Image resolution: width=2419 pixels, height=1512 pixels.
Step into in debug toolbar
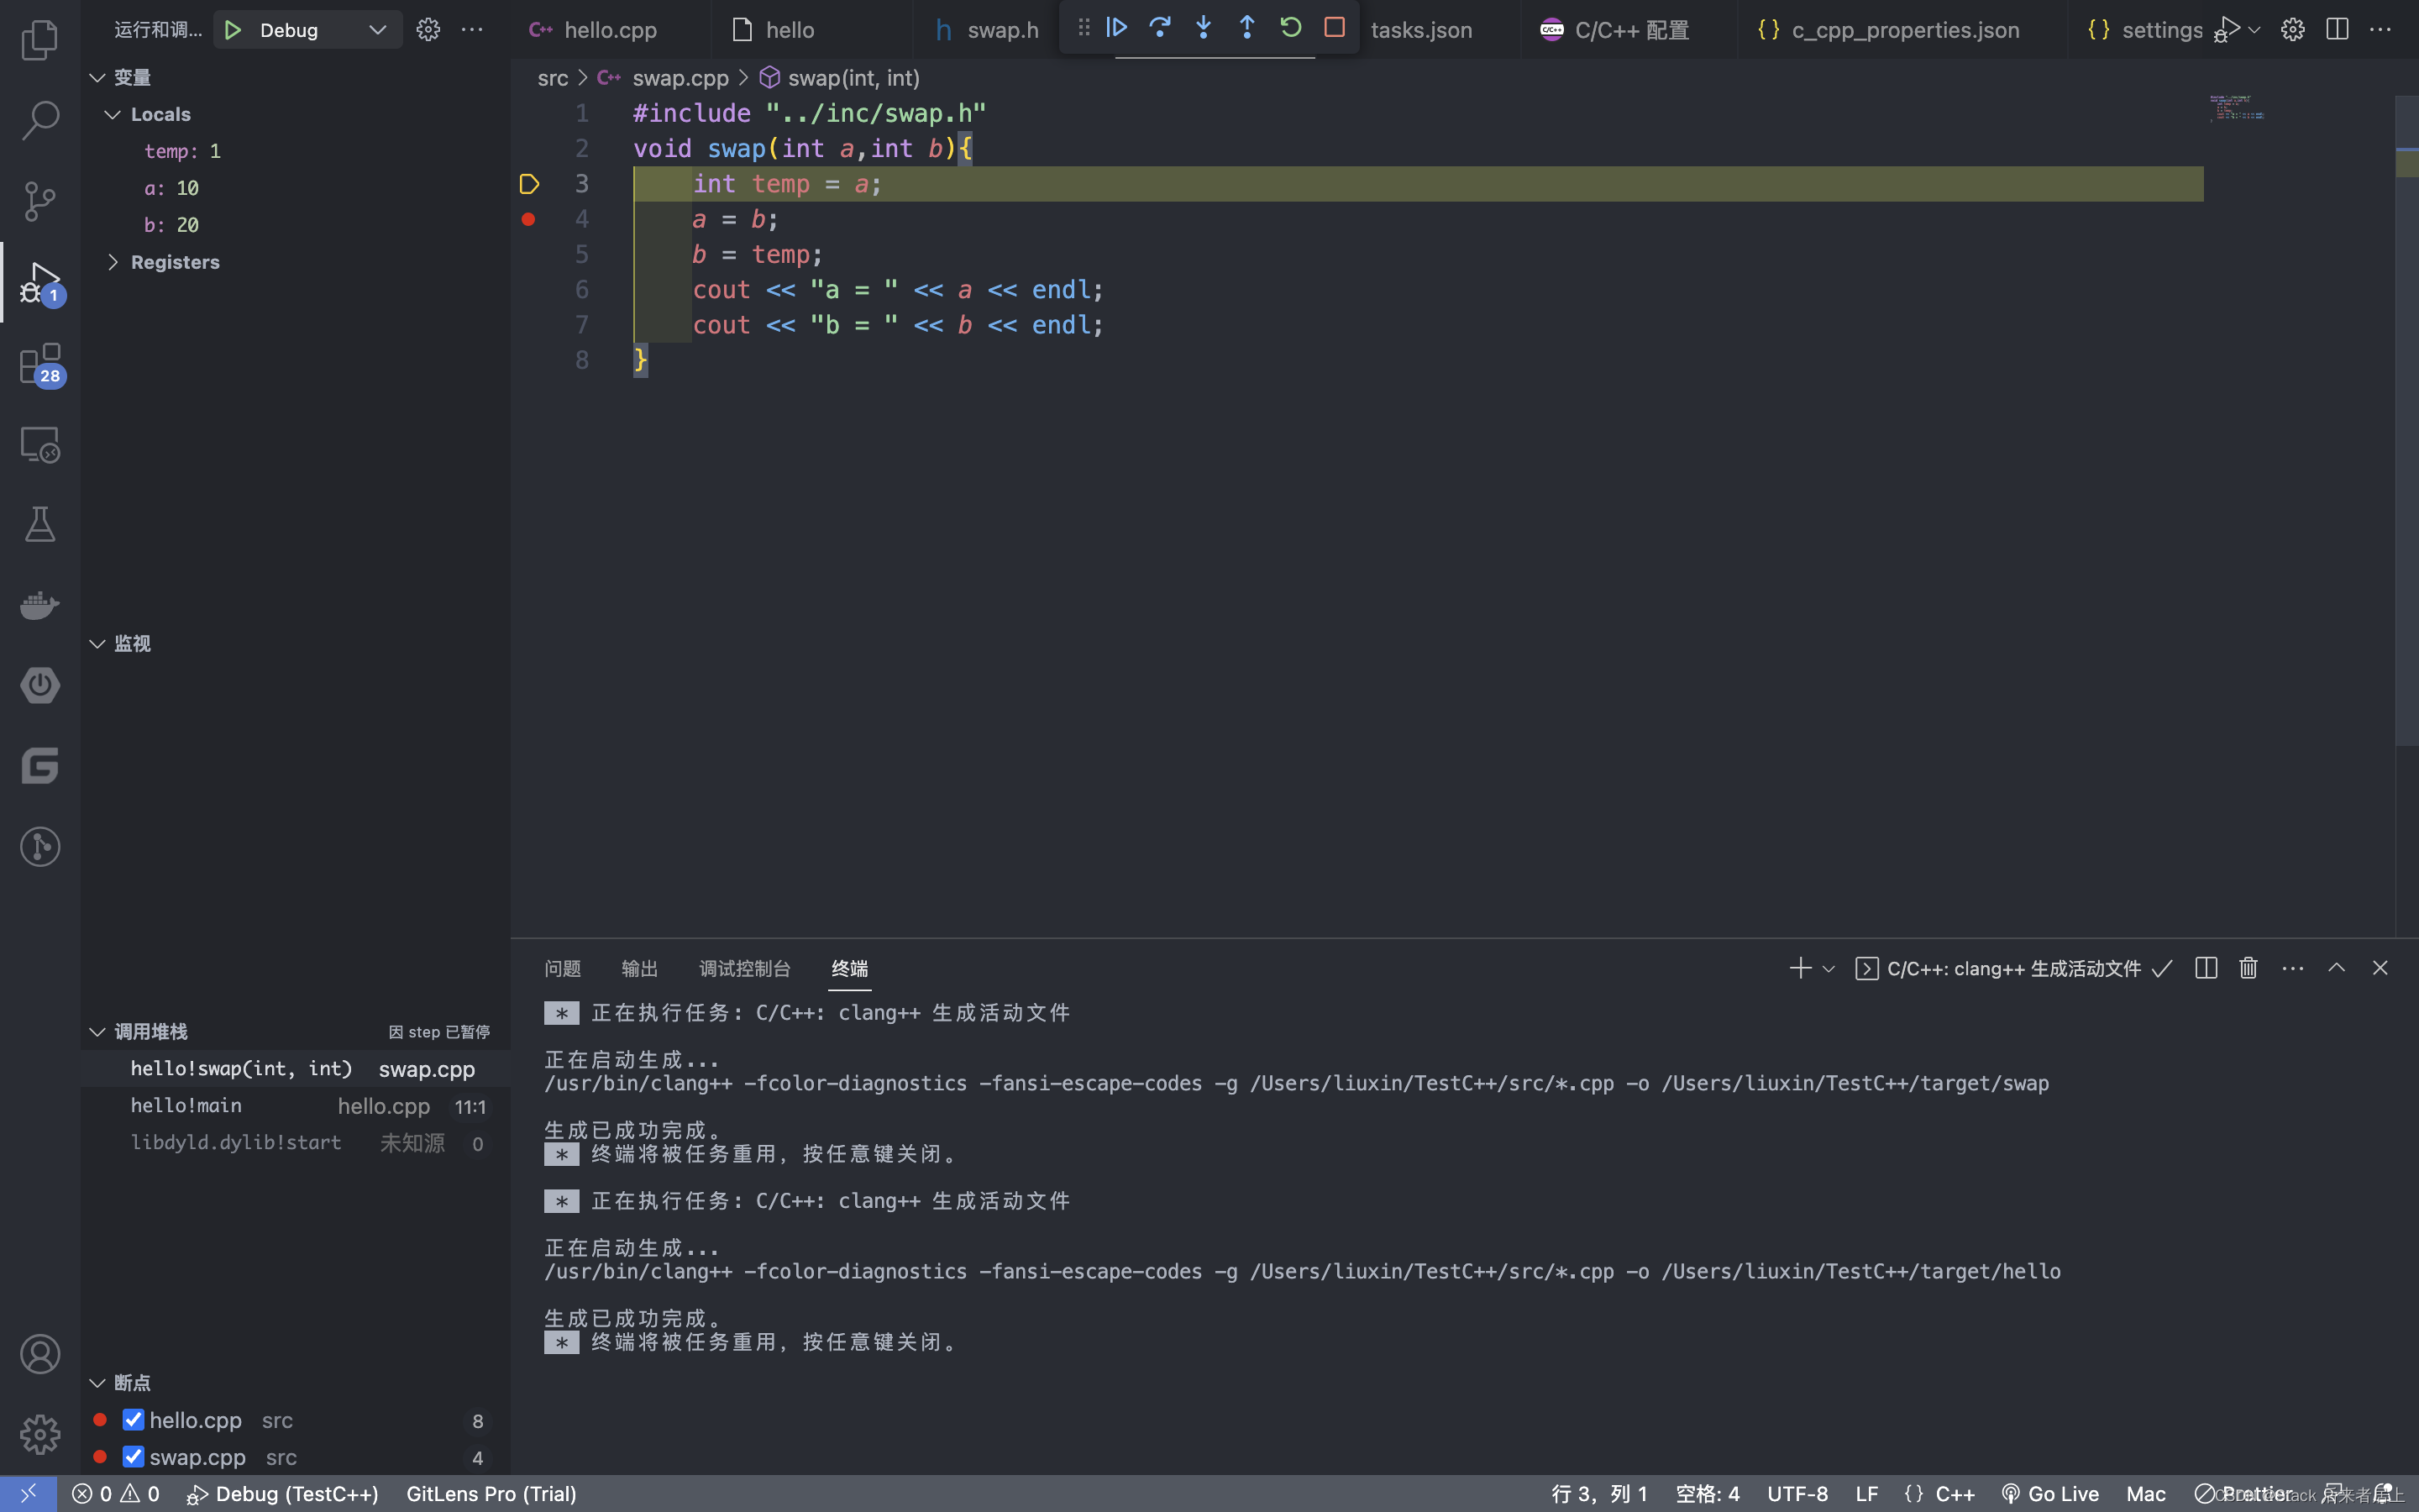(x=1204, y=28)
